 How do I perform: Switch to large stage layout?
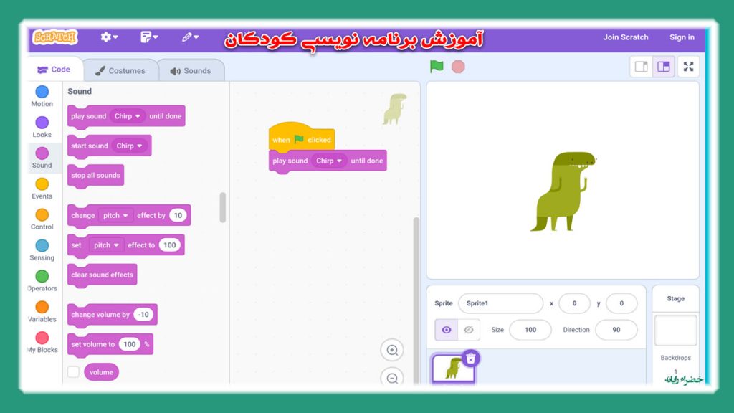pyautogui.click(x=663, y=67)
